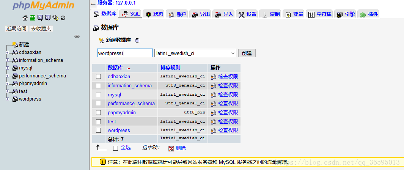Click 检查权限 link for test row

click(x=228, y=121)
